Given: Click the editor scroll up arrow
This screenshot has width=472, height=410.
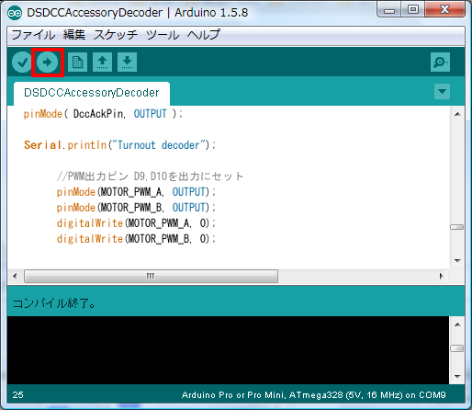Looking at the screenshot, I should point(457,114).
